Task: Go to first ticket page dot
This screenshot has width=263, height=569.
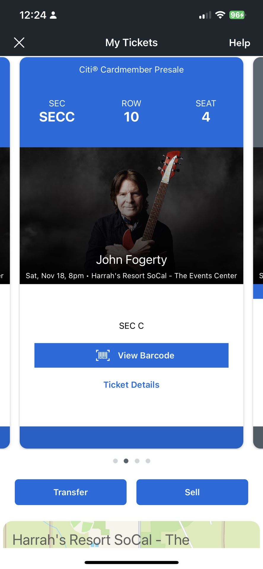Action: (x=115, y=461)
